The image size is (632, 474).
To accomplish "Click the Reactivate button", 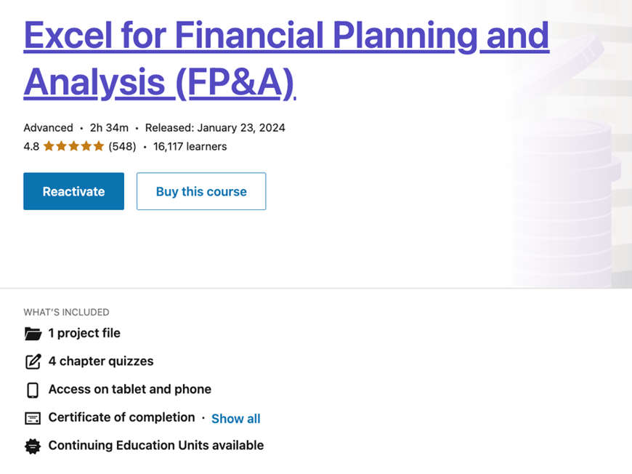I will coord(73,191).
